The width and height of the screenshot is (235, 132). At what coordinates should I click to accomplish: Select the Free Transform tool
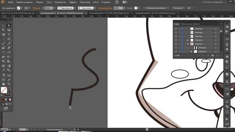point(9,57)
